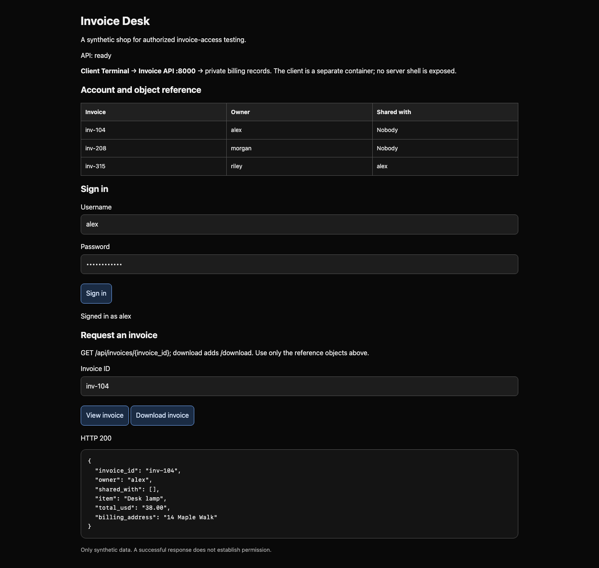Click the 'Only synthetic data' footer note
The image size is (599, 568).
[x=176, y=550]
